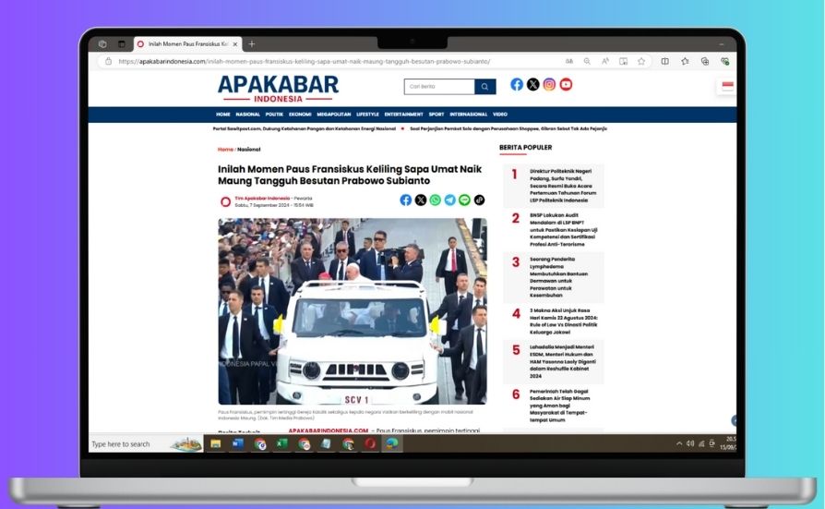
Task: Copy article link using the link icon
Action: 479,200
